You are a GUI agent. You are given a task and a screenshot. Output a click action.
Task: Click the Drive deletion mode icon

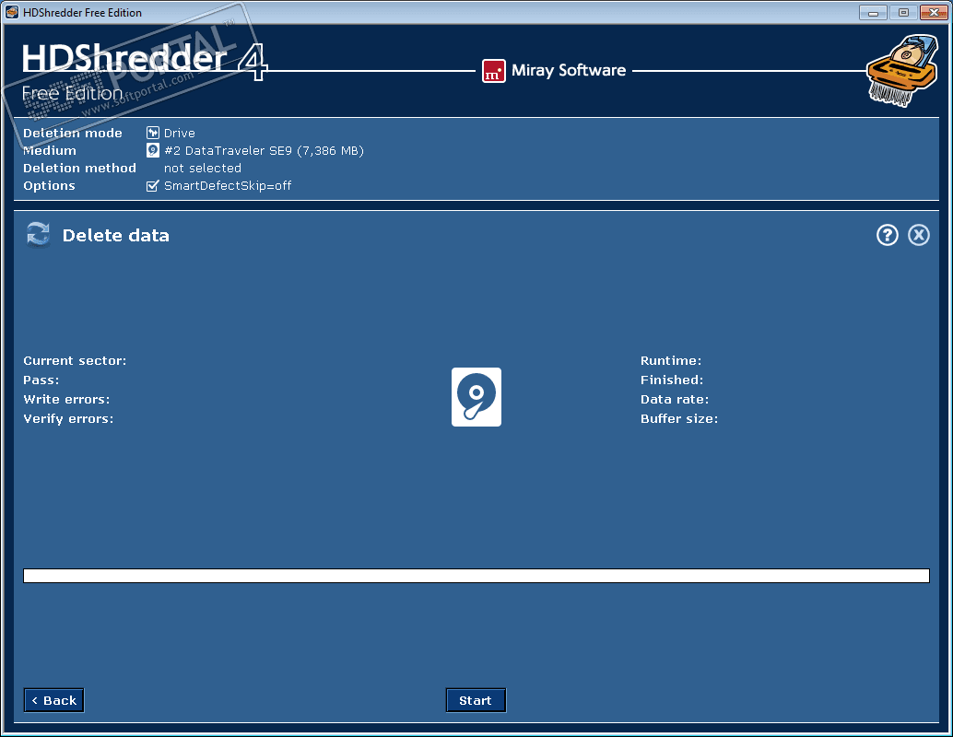pos(153,133)
